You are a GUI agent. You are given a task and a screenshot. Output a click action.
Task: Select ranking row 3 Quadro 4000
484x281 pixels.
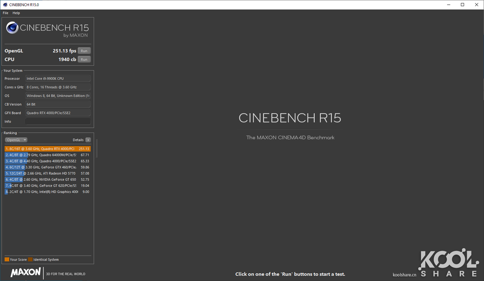click(48, 161)
